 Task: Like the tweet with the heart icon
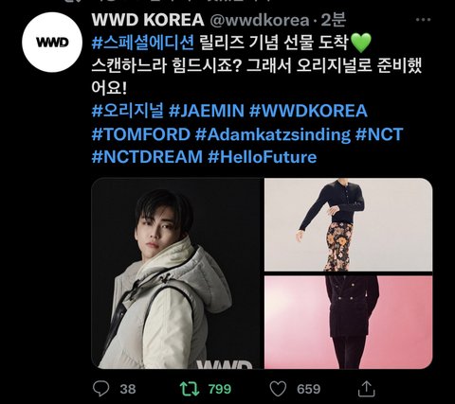(278, 389)
